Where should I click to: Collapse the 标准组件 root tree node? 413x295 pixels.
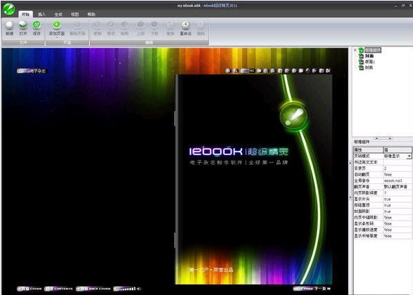pos(355,50)
